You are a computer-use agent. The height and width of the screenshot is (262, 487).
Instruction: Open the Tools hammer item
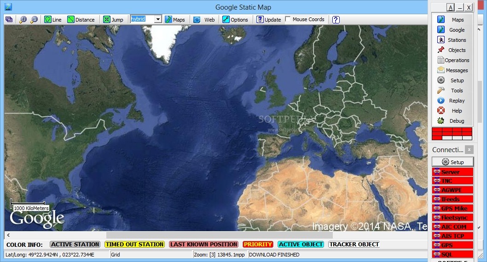click(x=452, y=91)
